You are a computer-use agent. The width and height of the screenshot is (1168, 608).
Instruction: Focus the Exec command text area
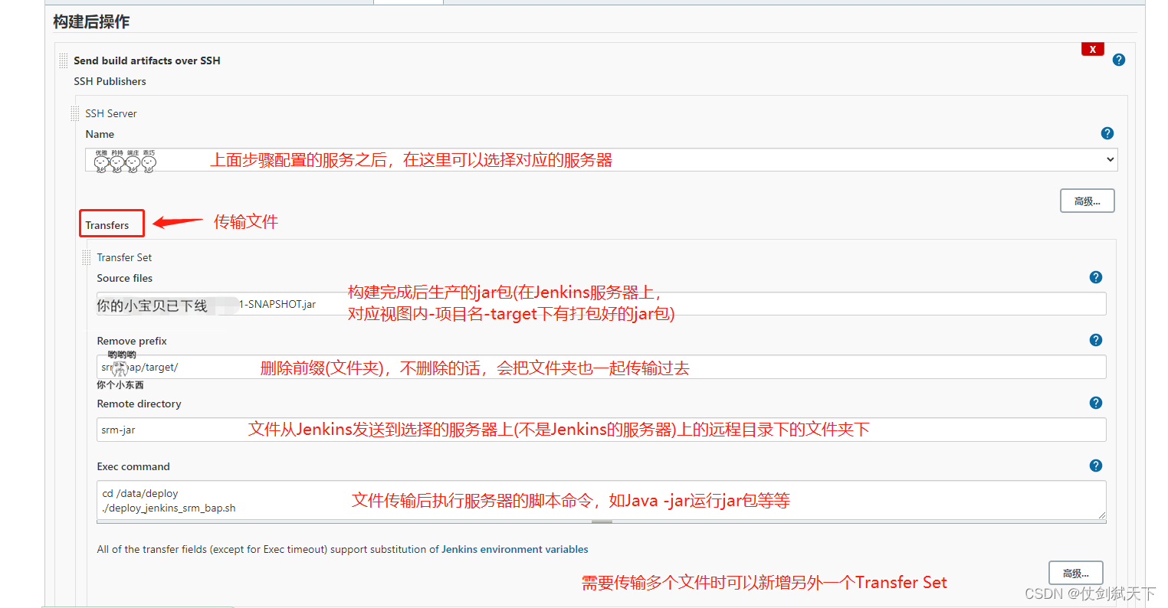(x=602, y=500)
